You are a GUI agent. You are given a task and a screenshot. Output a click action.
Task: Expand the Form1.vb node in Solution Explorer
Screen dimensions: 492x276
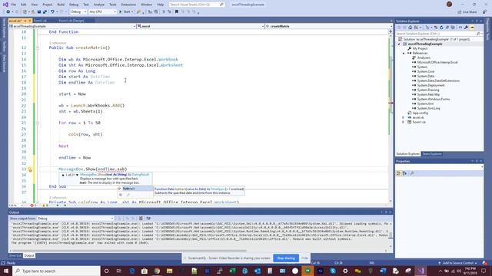404,123
